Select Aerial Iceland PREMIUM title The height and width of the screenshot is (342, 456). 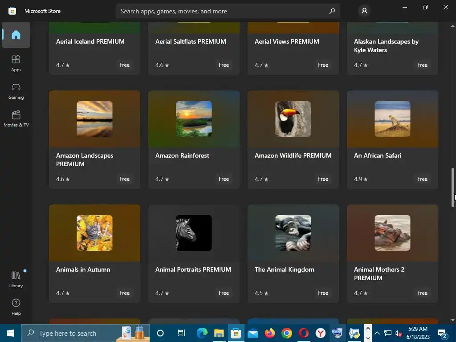click(90, 41)
